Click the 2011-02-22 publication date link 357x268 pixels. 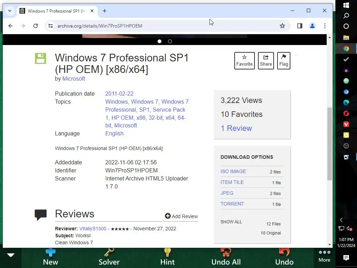click(119, 94)
